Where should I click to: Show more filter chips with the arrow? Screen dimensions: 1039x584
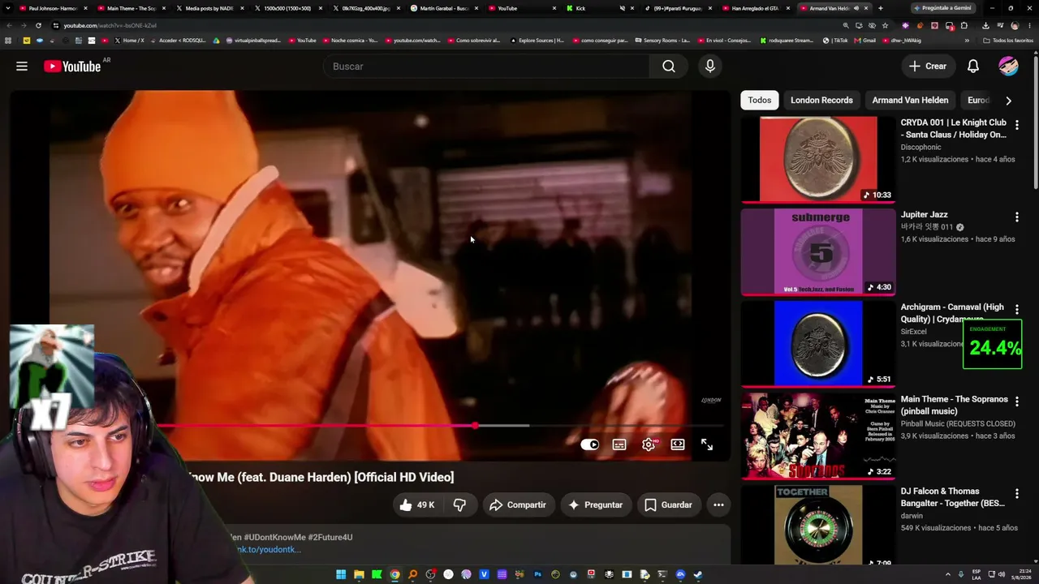pyautogui.click(x=1008, y=101)
